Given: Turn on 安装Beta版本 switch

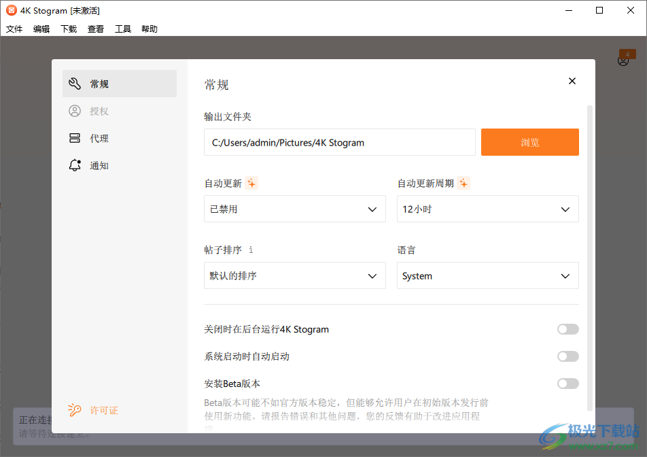Looking at the screenshot, I should [567, 384].
